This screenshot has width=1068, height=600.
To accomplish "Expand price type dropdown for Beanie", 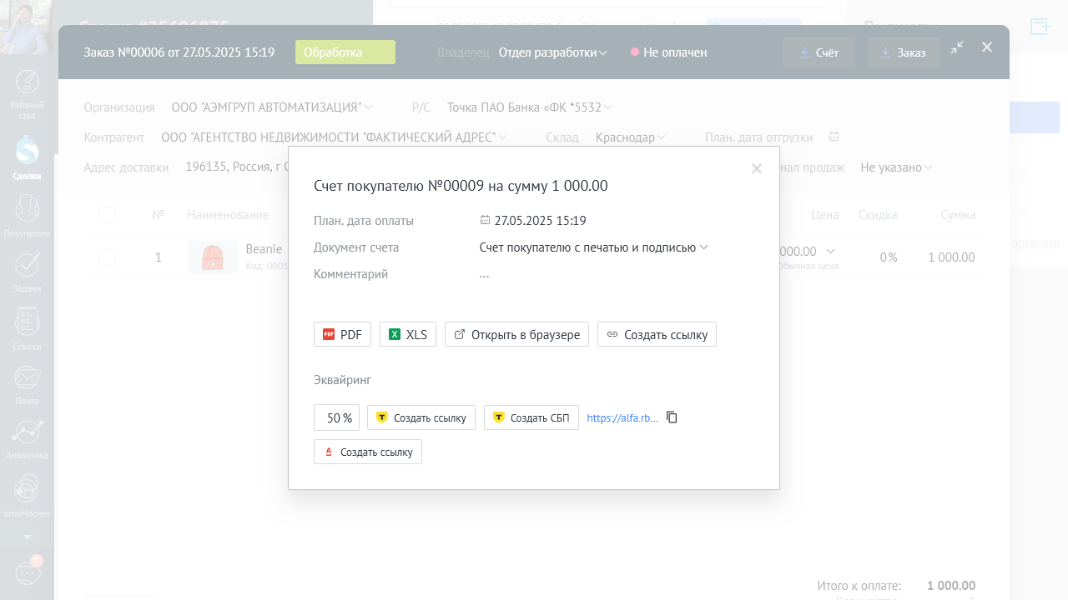I will [830, 251].
